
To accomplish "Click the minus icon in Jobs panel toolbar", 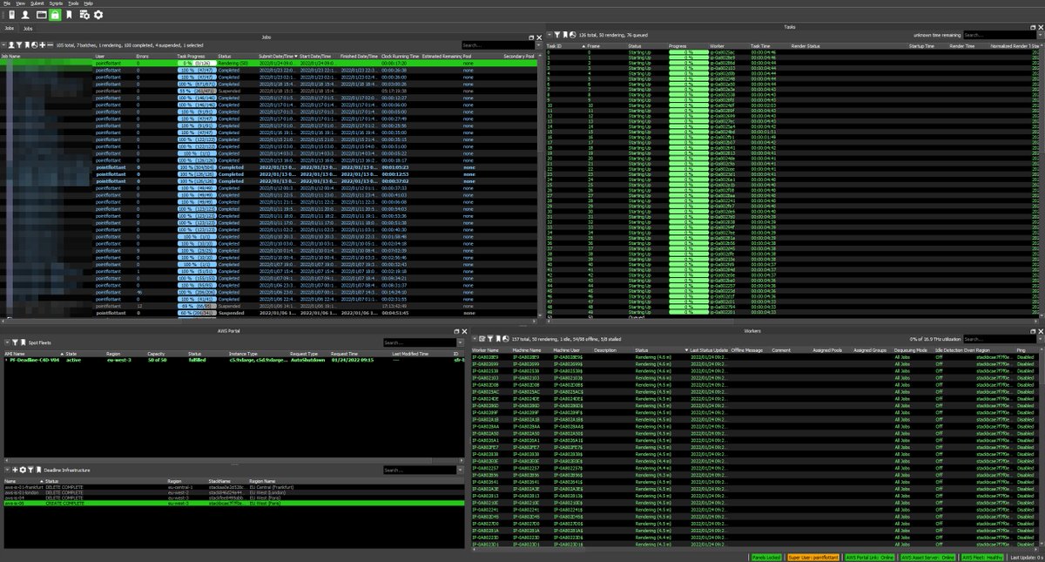I will 51,45.
